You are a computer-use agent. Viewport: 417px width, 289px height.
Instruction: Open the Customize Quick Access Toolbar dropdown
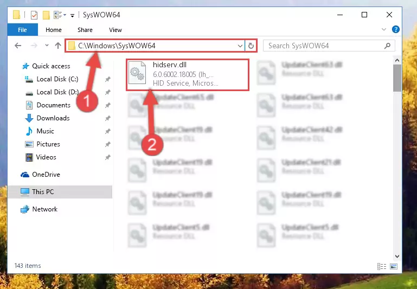pos(72,15)
